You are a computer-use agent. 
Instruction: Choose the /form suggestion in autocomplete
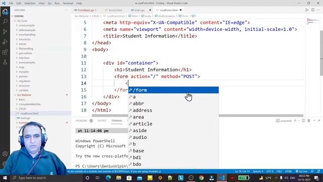point(174,90)
